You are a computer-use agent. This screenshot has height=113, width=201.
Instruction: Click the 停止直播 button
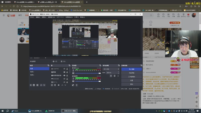(131, 69)
